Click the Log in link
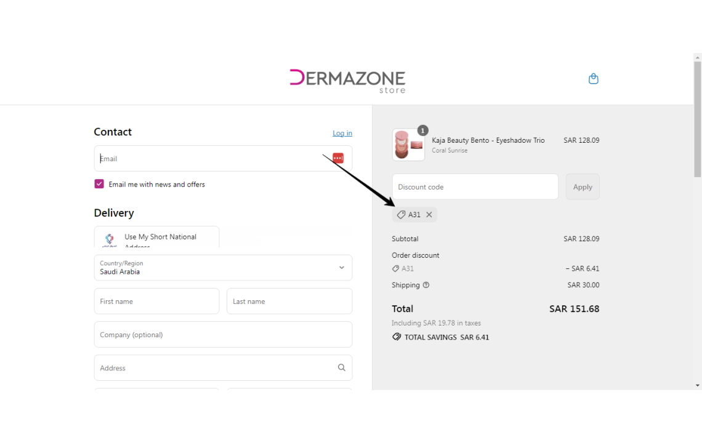Viewport: 702px width, 443px height. (342, 133)
